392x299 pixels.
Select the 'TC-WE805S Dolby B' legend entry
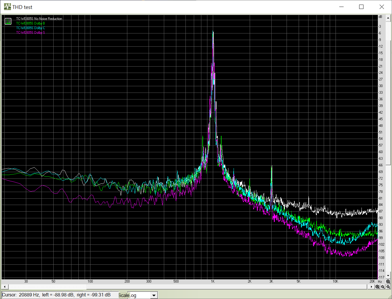tap(31, 23)
